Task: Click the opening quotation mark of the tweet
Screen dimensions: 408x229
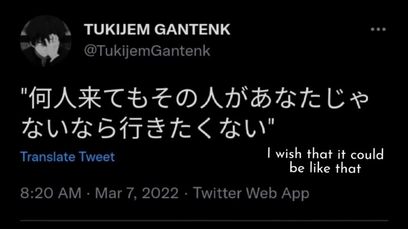Action: [x=25, y=95]
